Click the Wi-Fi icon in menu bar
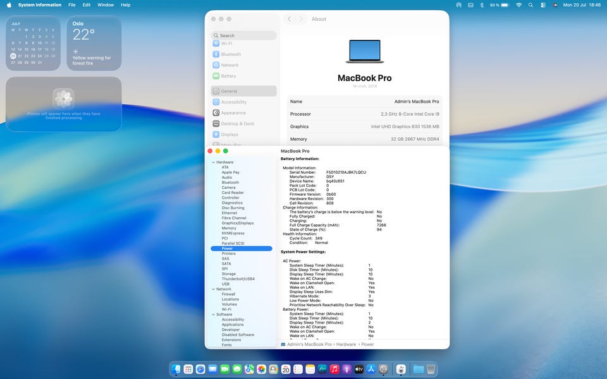This screenshot has height=379, width=607. [x=518, y=5]
